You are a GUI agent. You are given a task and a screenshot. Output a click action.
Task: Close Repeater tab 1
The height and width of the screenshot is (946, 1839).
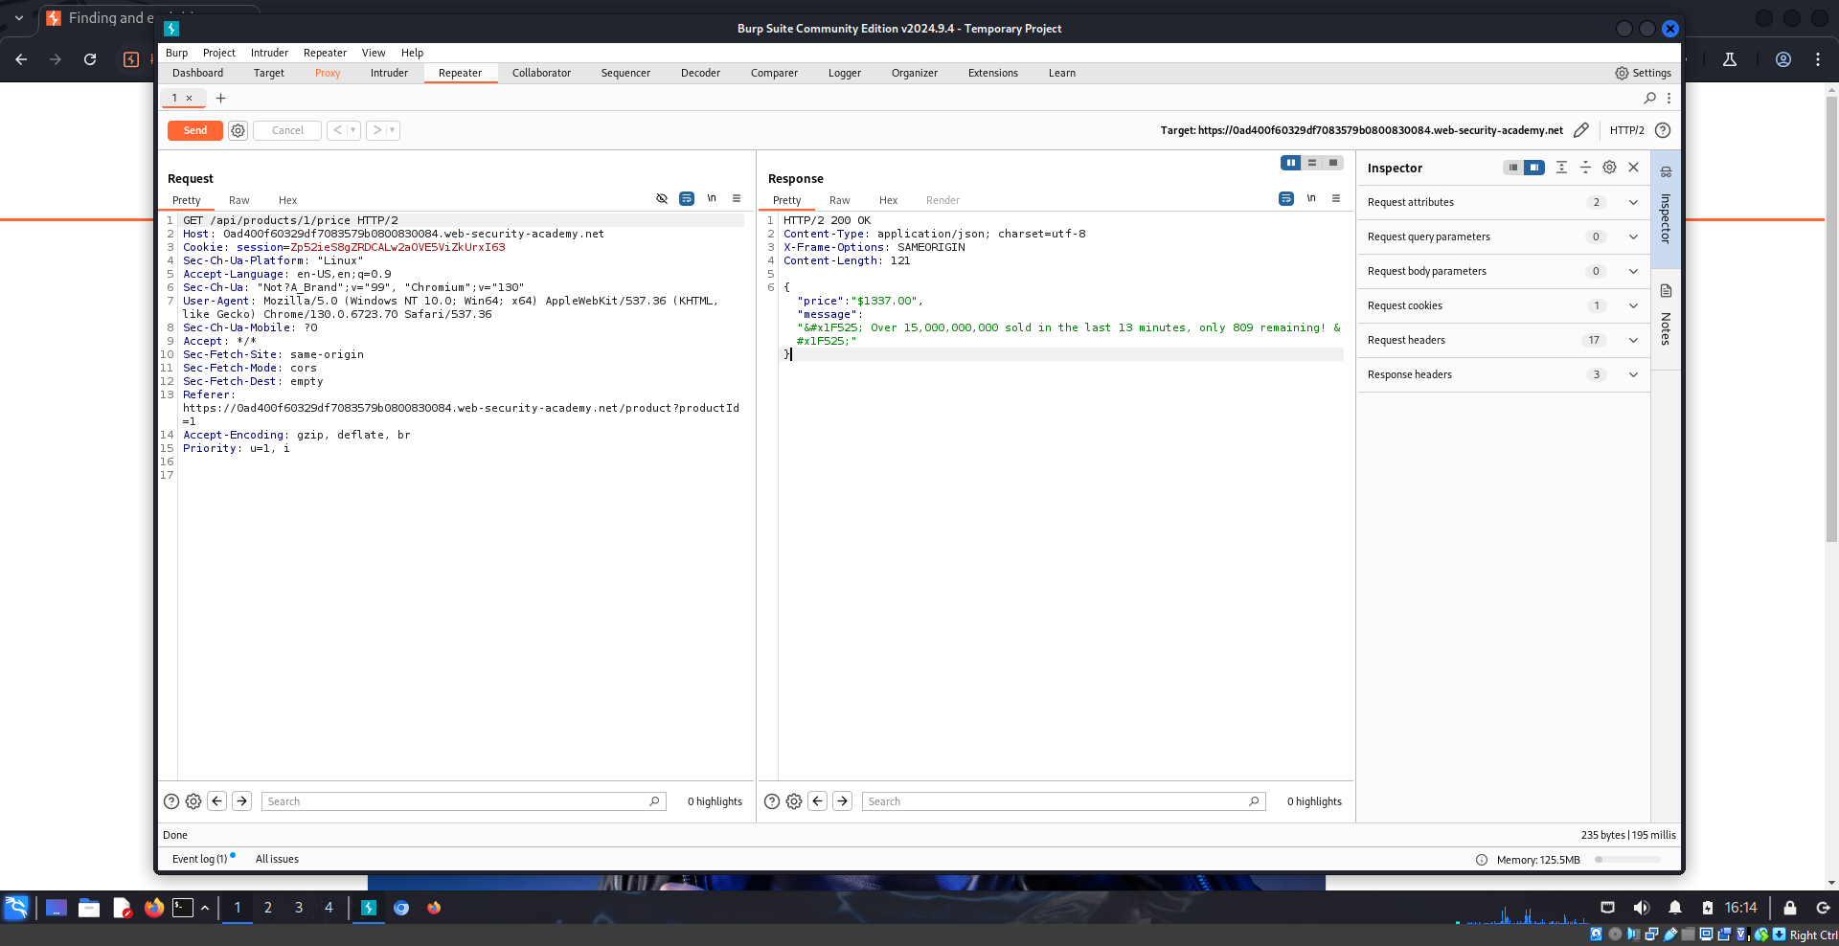(189, 98)
